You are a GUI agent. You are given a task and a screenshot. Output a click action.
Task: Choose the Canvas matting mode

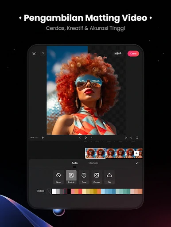click(97, 177)
